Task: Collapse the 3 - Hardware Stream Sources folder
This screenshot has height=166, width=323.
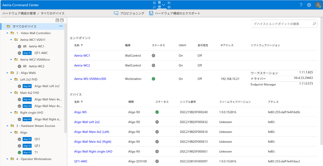Action: [8, 126]
